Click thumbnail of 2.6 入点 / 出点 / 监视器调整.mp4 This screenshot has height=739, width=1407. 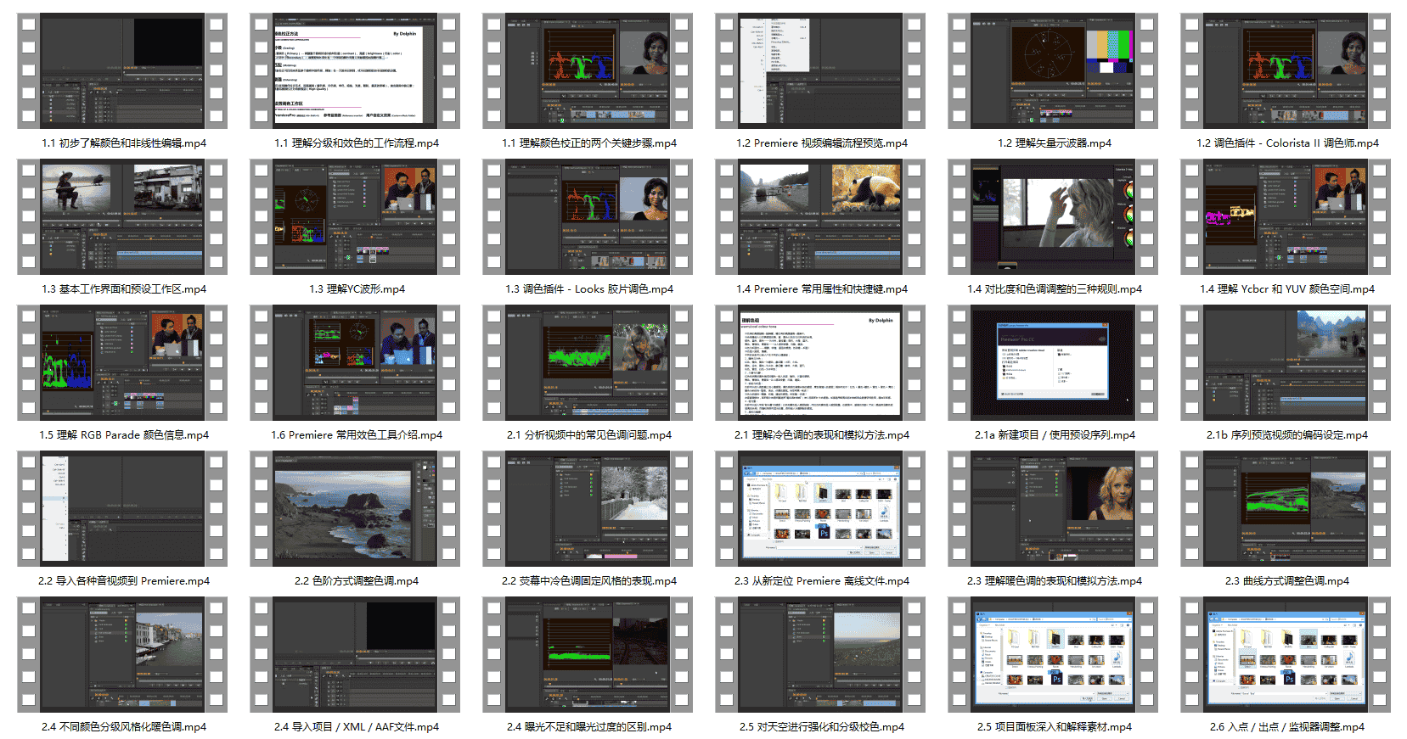(x=1286, y=654)
